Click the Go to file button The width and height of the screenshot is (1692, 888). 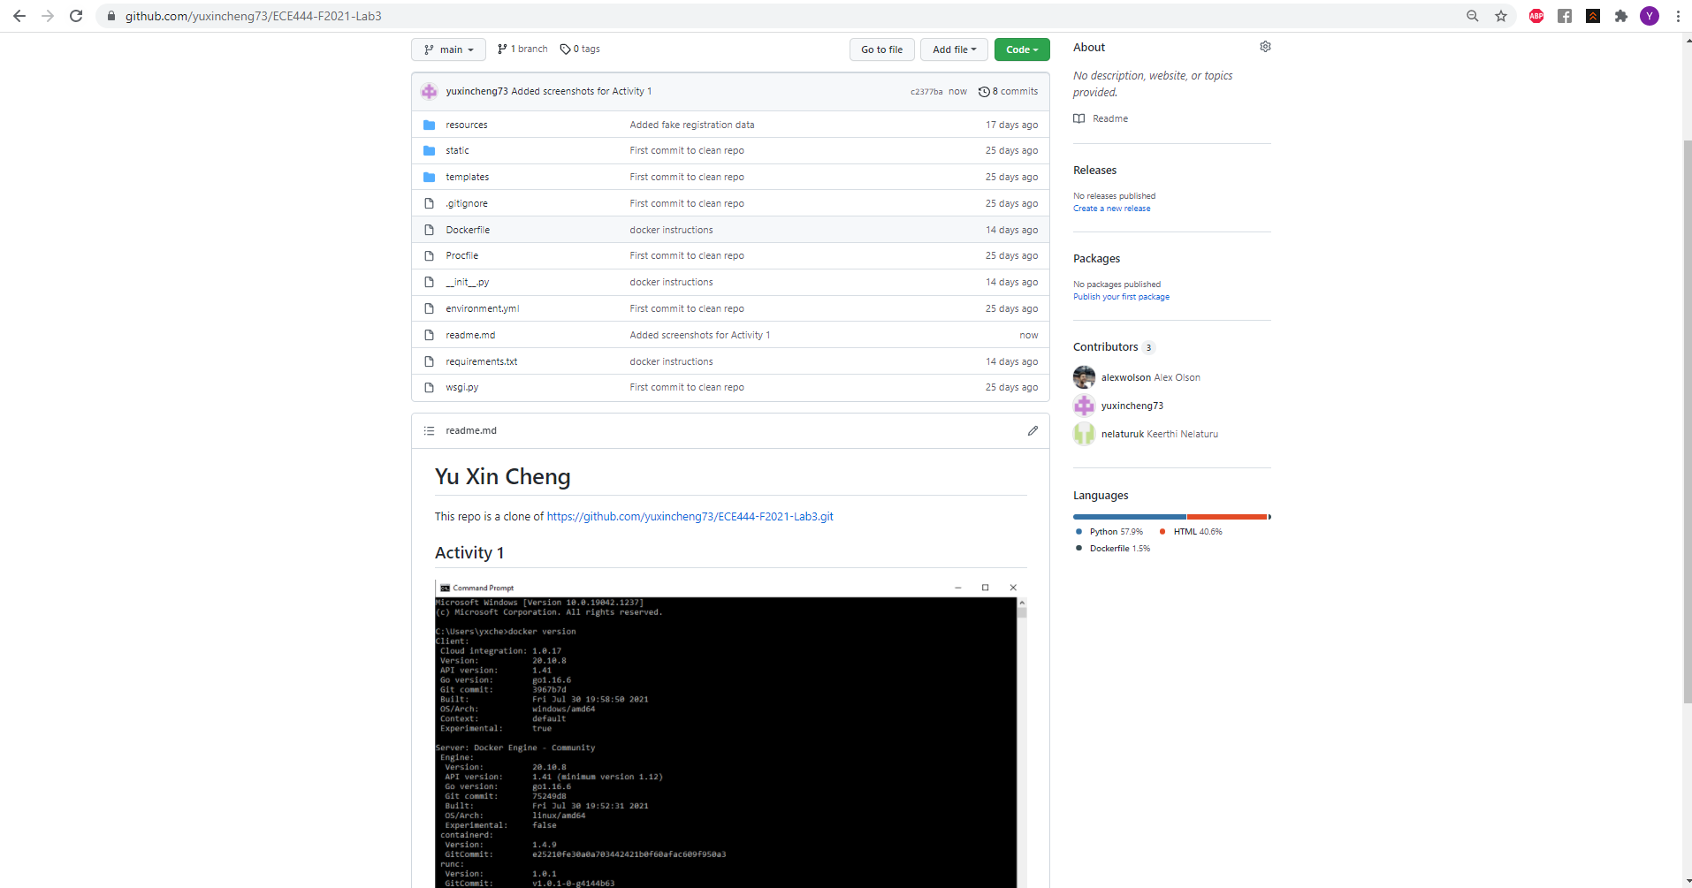tap(881, 49)
